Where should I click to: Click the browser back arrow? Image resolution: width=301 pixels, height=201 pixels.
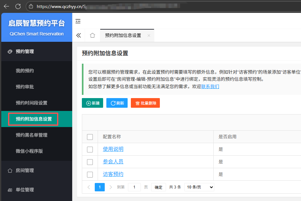pos(6,6)
